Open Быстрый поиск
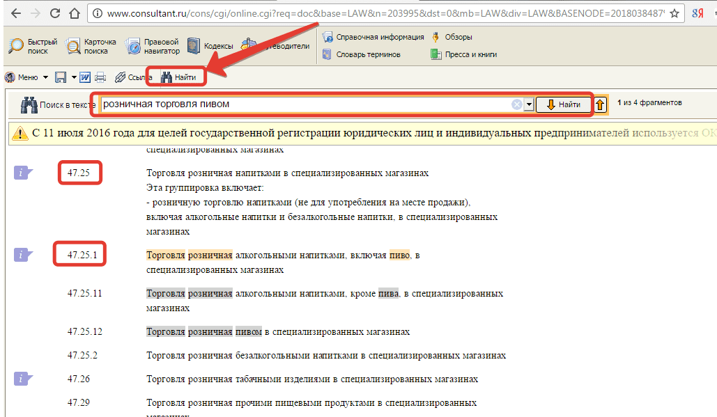The width and height of the screenshot is (717, 417). point(33,46)
